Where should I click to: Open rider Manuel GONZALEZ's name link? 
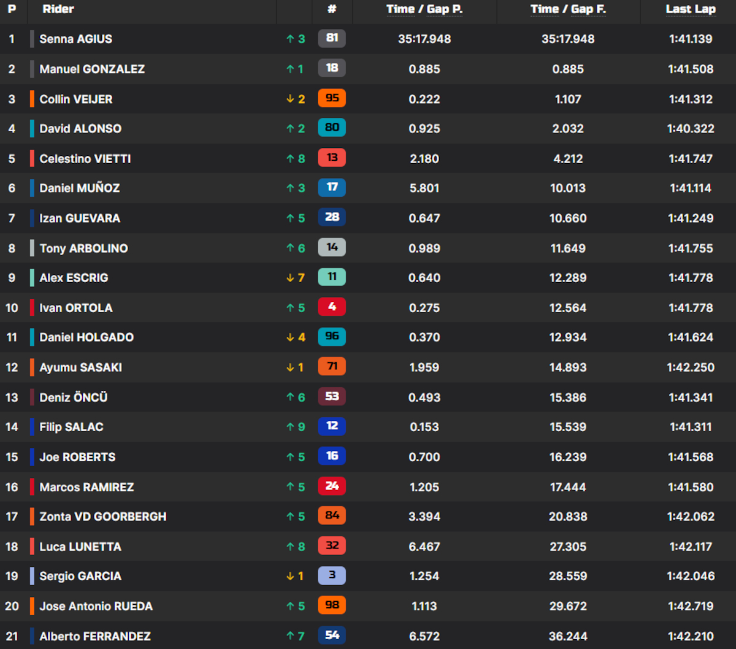click(92, 69)
